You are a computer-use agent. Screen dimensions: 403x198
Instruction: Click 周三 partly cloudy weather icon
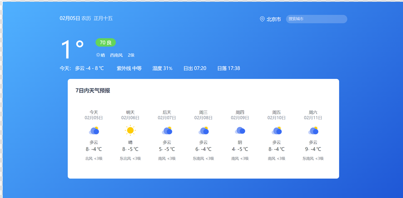click(x=204, y=131)
